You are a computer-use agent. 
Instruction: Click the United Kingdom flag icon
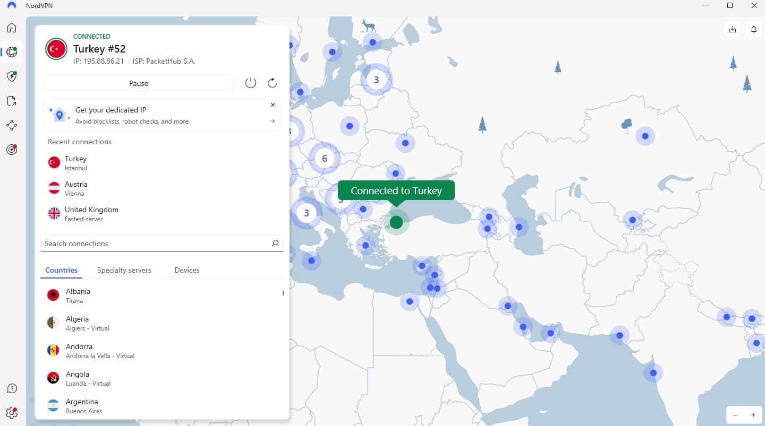click(x=54, y=214)
